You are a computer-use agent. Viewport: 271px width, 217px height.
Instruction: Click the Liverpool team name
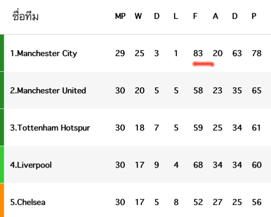click(31, 165)
